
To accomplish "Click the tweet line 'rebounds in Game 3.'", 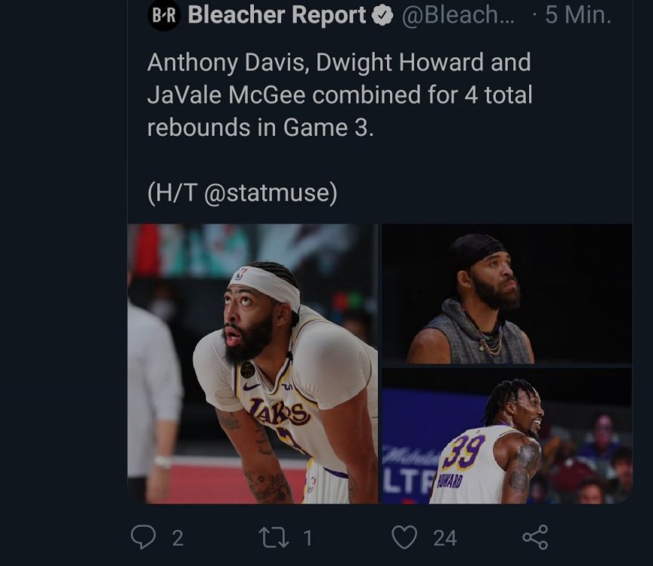I will [260, 128].
